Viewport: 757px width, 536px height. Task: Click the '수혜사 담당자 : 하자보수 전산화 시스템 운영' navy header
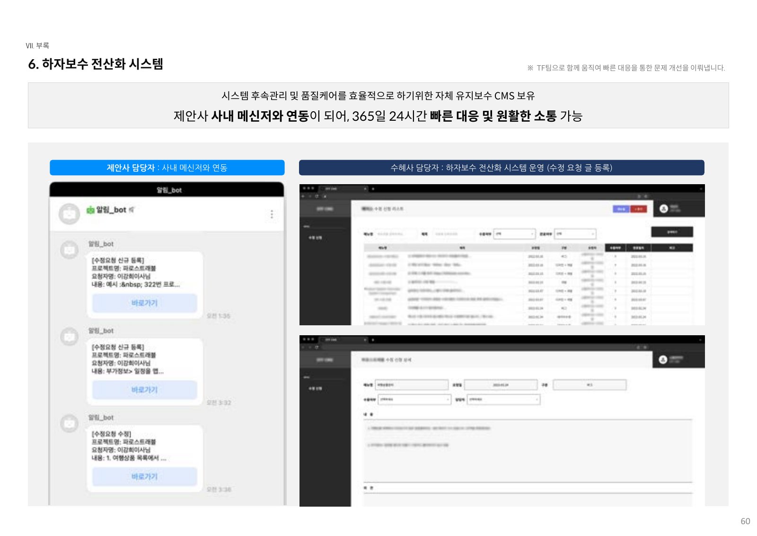tap(502, 168)
